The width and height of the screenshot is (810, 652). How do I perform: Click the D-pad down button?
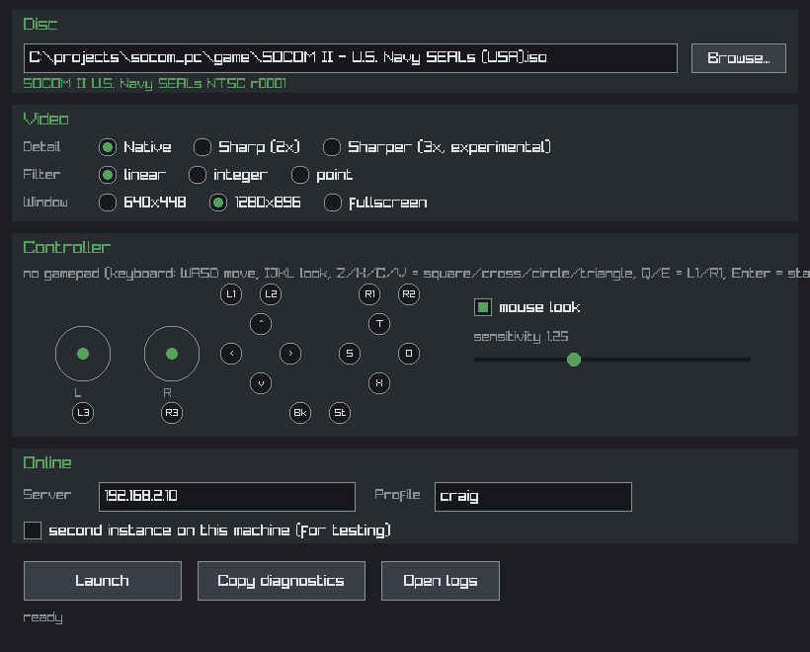(x=261, y=383)
